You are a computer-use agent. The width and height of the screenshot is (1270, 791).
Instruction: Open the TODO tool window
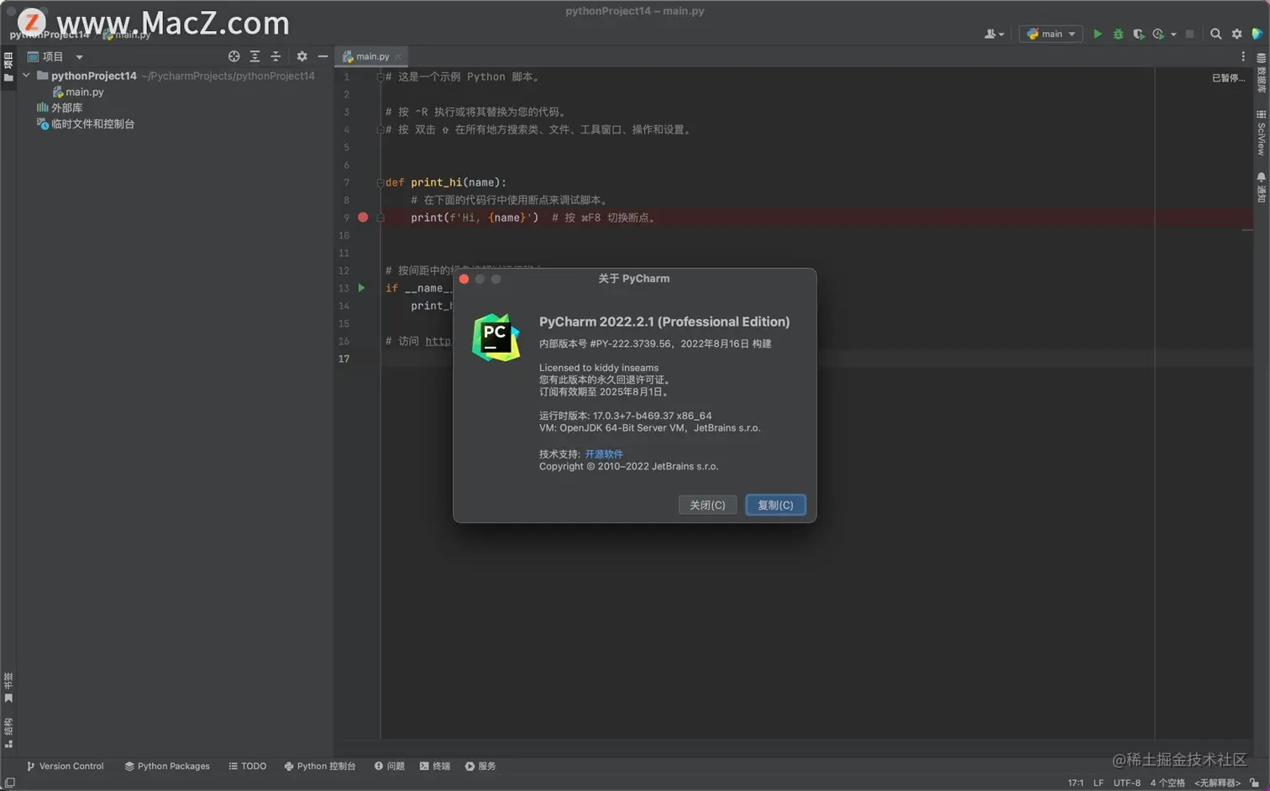[x=247, y=766]
